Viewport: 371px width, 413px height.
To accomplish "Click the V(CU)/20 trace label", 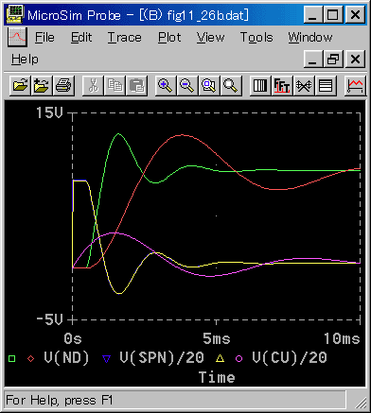I will tap(290, 358).
